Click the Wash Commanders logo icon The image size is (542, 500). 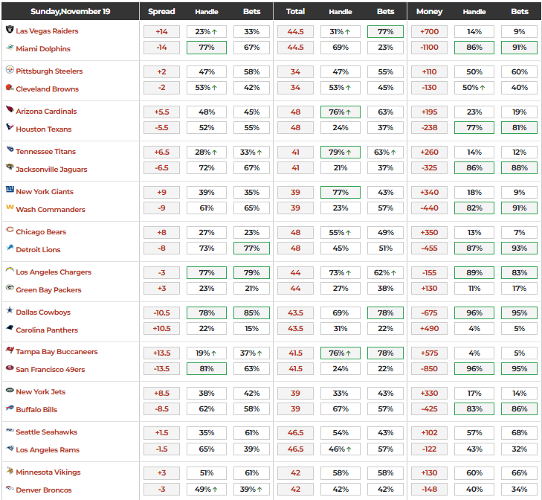[10, 207]
